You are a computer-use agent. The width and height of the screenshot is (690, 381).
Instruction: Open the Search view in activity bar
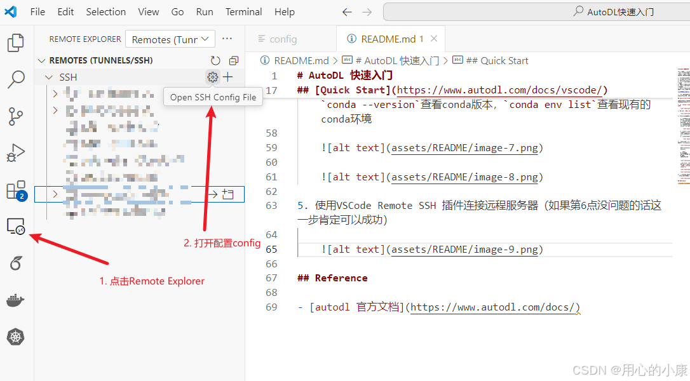coord(16,79)
